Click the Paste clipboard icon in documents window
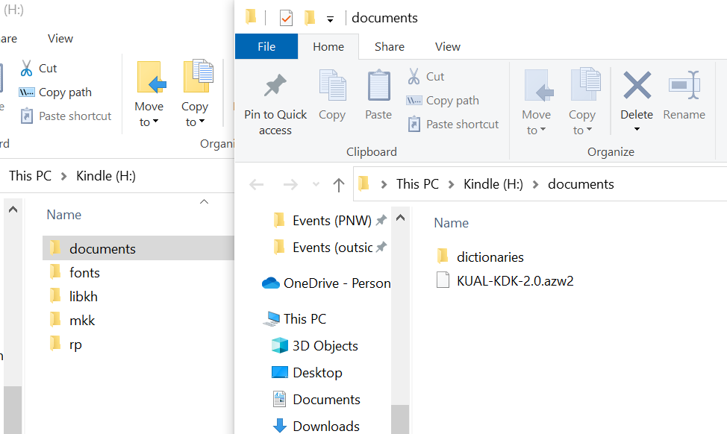 pyautogui.click(x=378, y=88)
